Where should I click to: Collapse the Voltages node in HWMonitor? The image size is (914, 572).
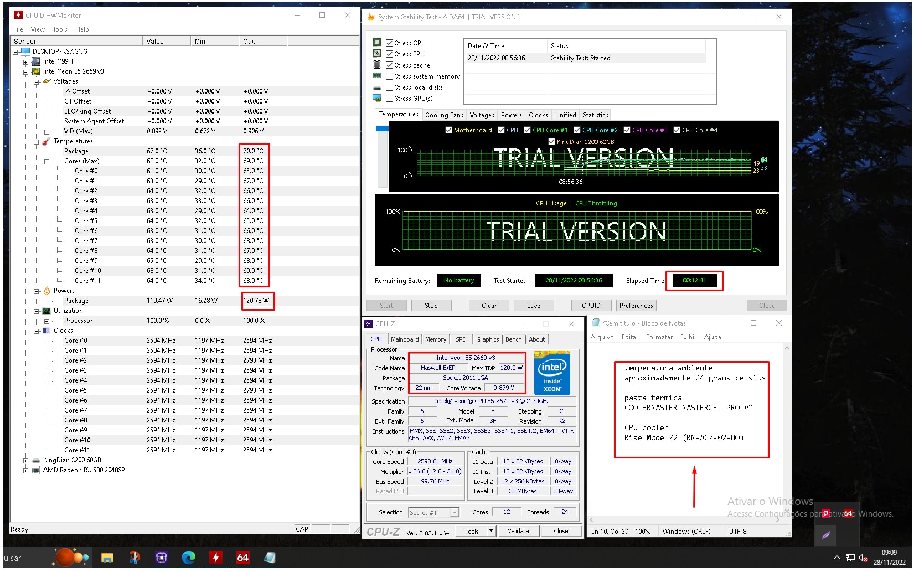click(x=36, y=81)
